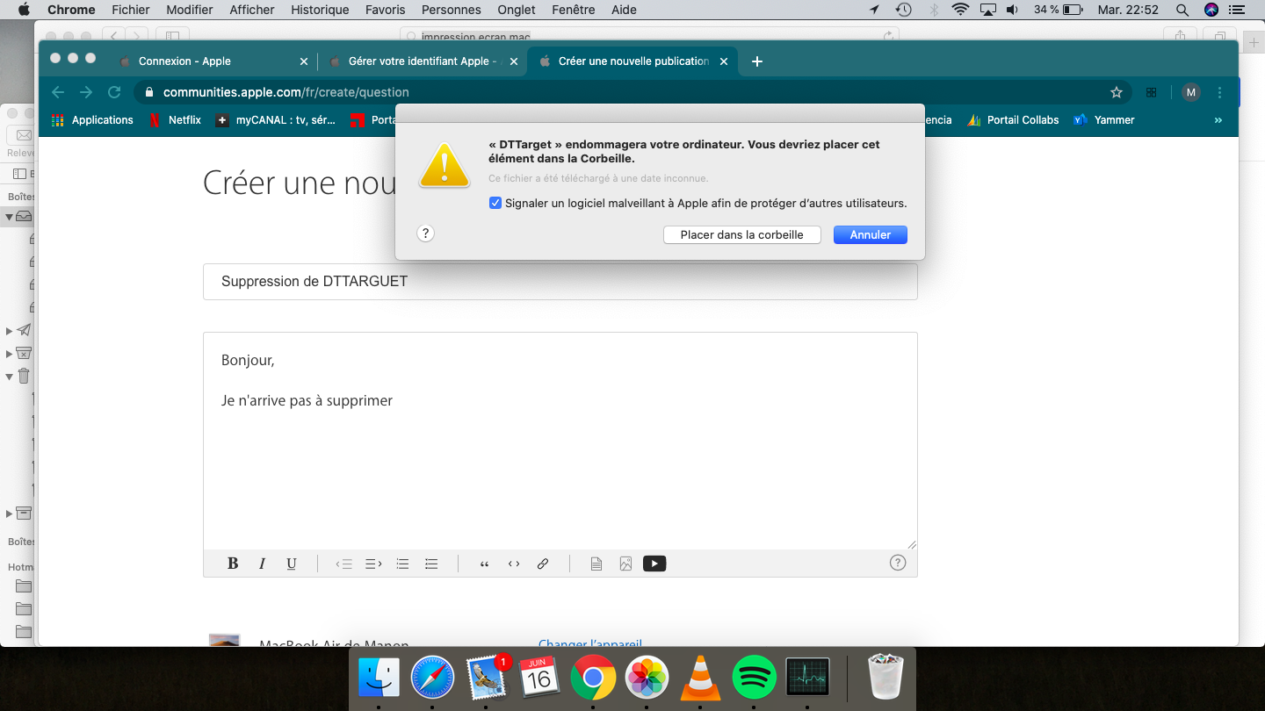Attach a document with the page icon

pyautogui.click(x=596, y=564)
